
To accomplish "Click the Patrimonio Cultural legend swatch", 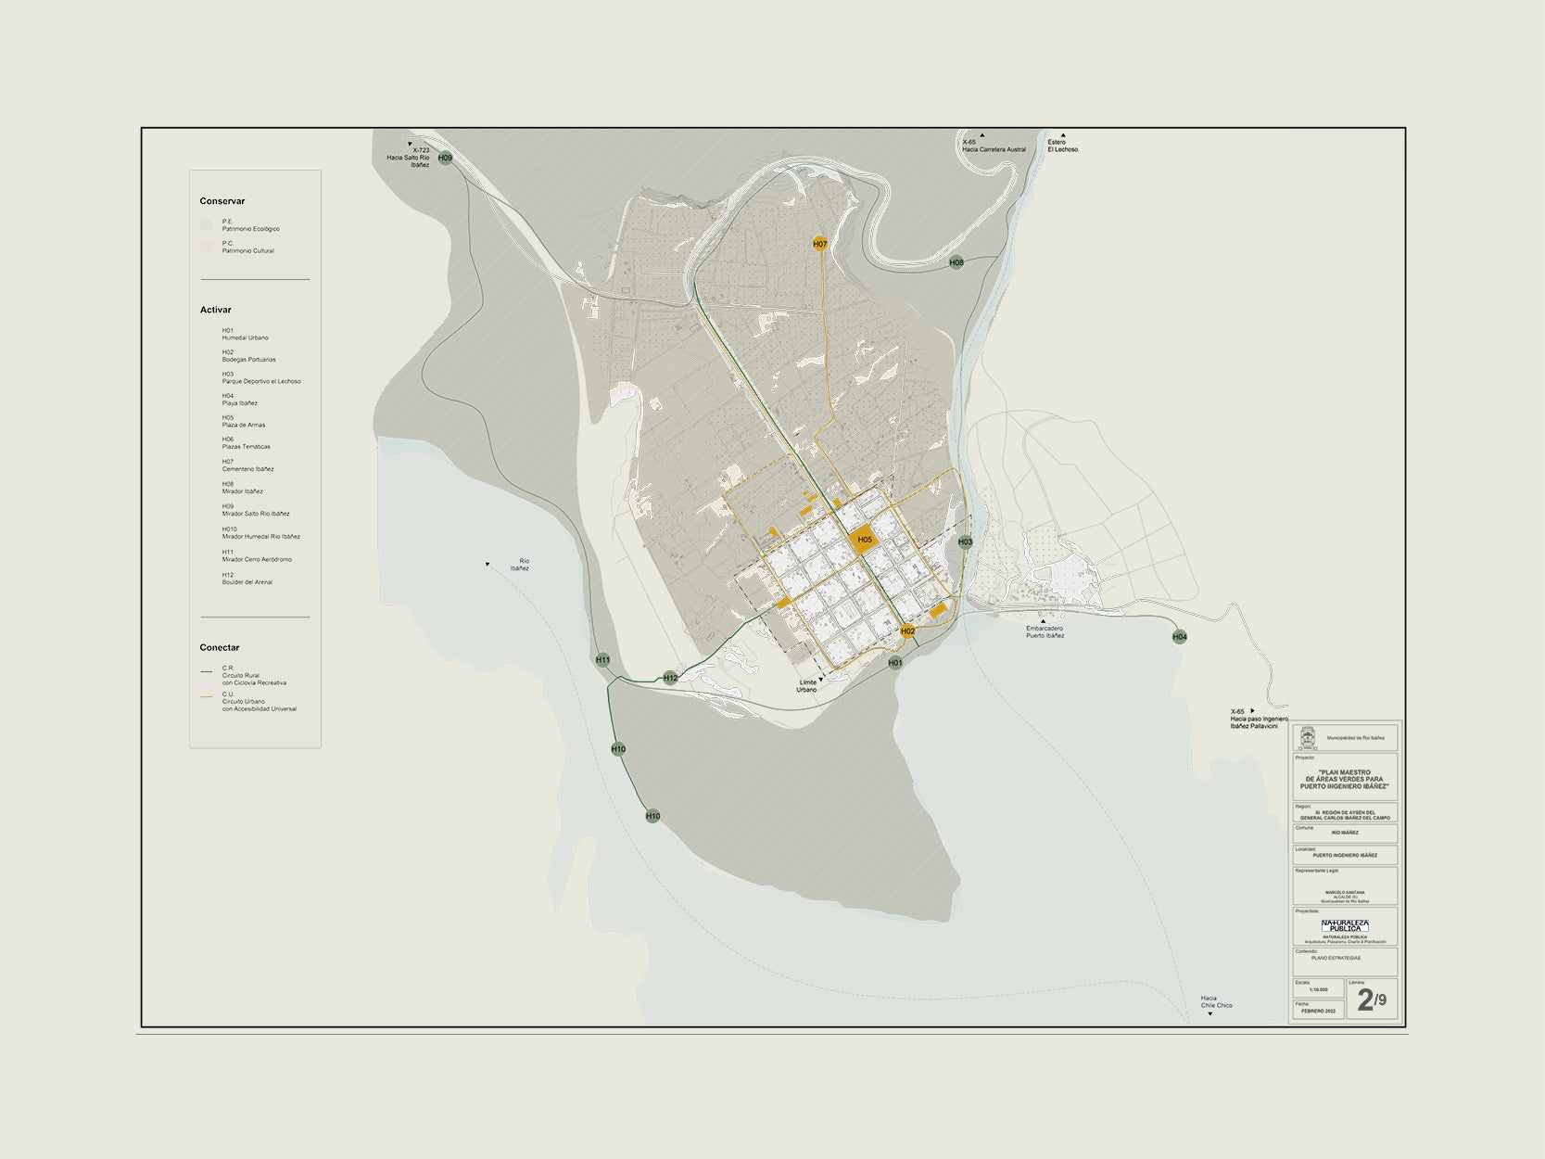I will [206, 247].
